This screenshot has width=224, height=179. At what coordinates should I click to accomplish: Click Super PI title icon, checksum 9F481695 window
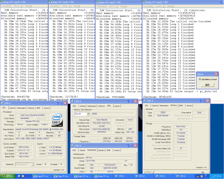(144, 2)
